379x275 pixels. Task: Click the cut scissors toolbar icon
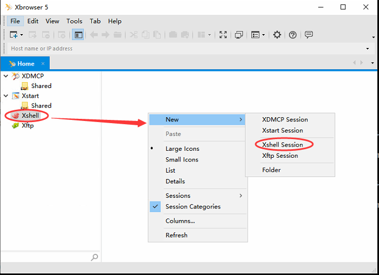[133, 35]
